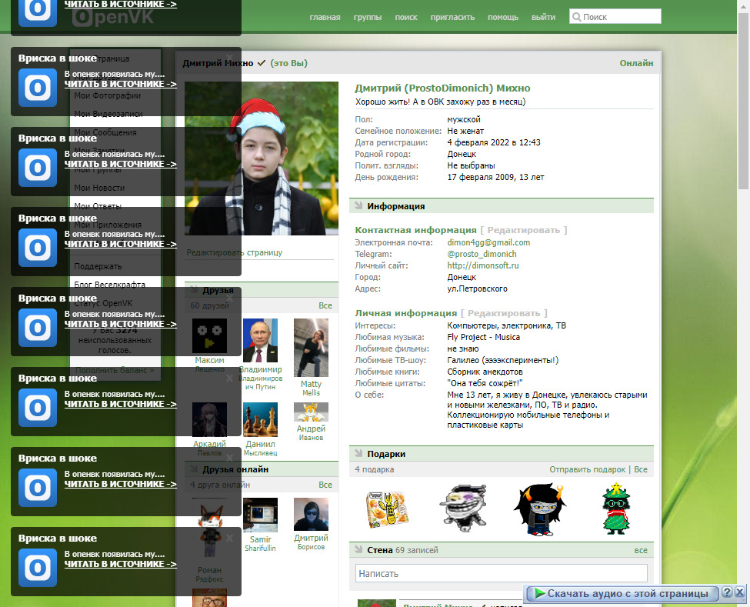Viewport: 750px width, 607px height.
Task: Click the profile title Дмитрий (ProstoDimonich) Михно
Action: coord(442,88)
